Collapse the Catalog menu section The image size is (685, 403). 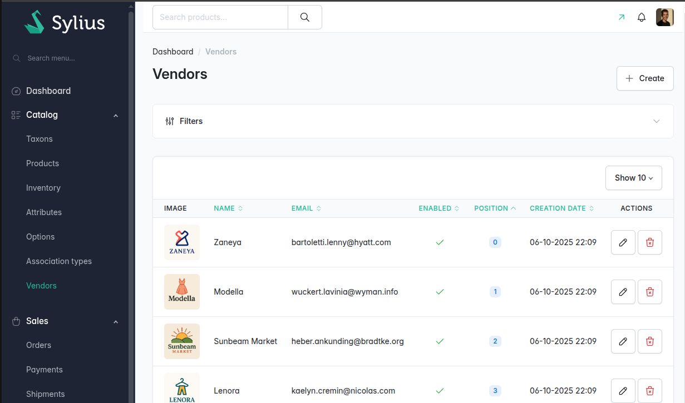click(x=116, y=116)
